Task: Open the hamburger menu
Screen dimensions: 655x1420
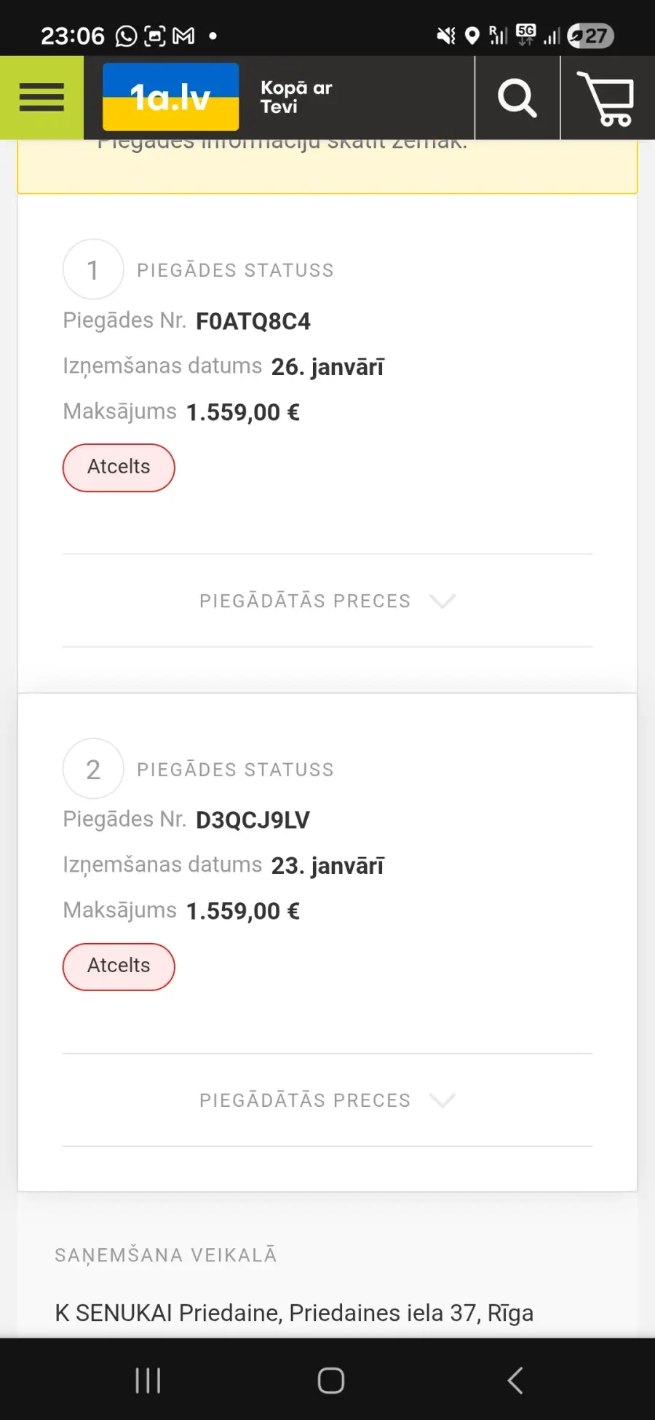Action: [41, 98]
